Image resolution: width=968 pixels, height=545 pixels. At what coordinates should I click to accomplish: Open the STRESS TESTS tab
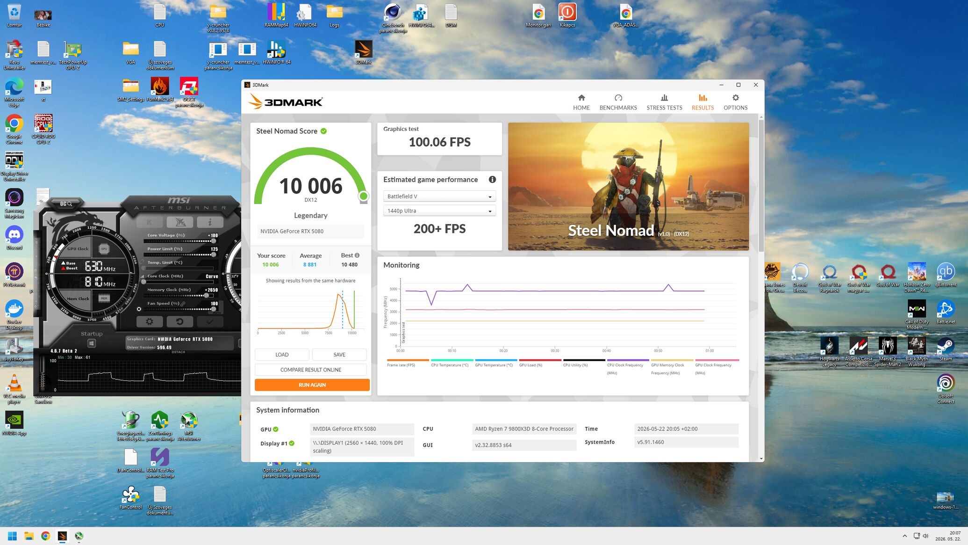[664, 102]
